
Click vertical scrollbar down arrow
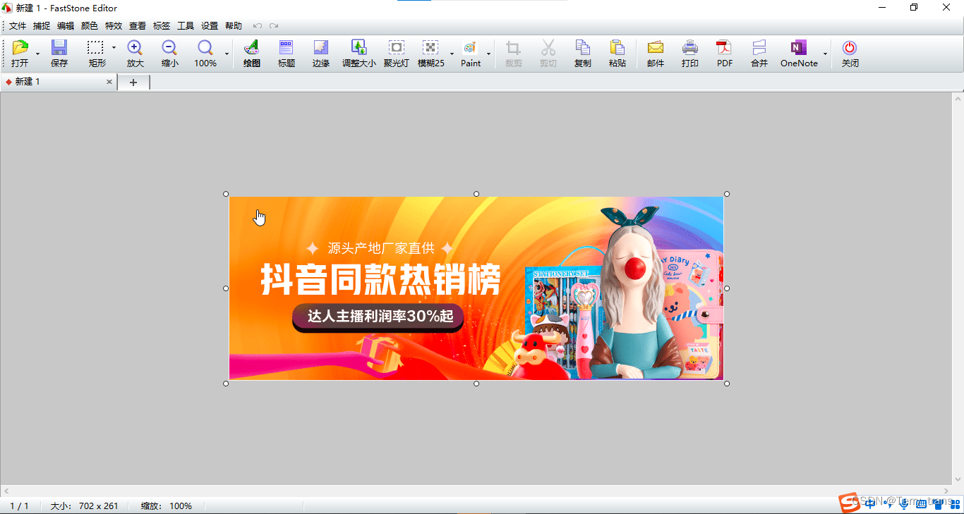click(958, 479)
